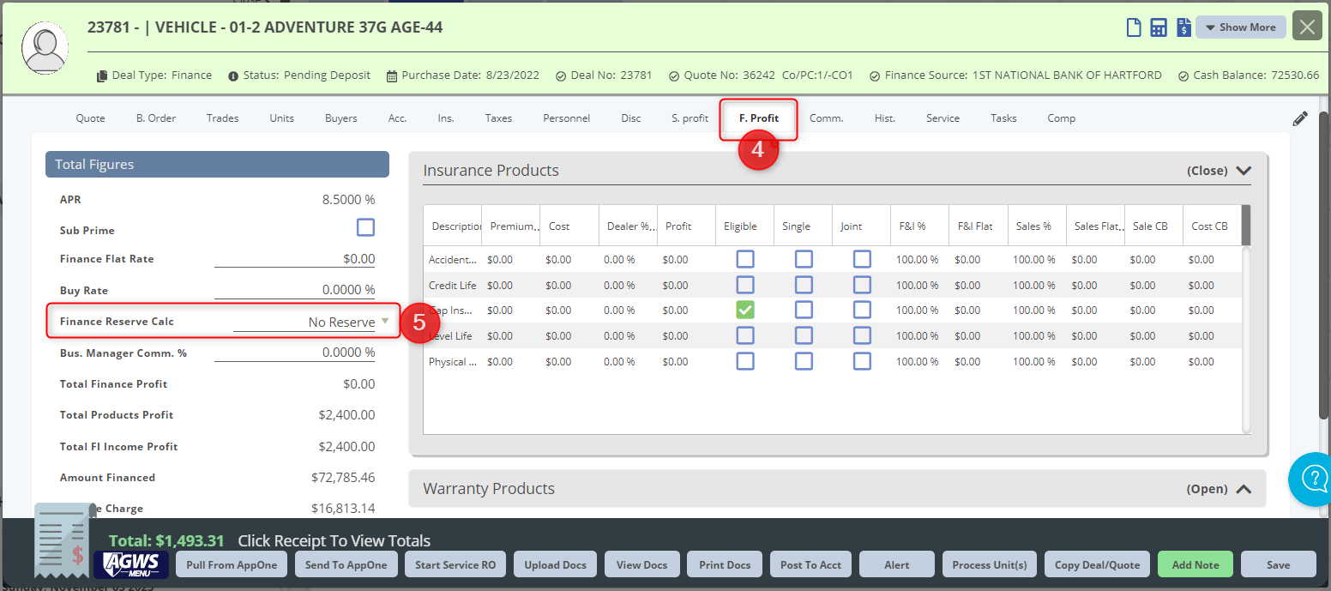
Task: Click Print Docs button
Action: click(725, 564)
